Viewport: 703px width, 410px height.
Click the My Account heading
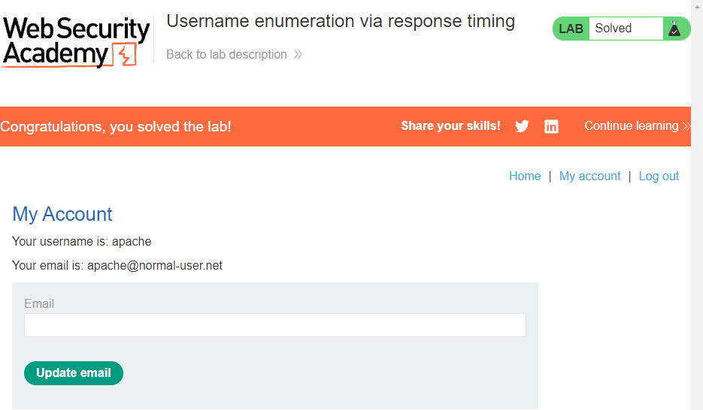click(x=62, y=214)
